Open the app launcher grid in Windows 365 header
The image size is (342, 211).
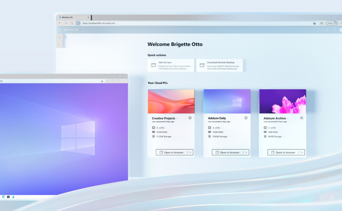pyautogui.click(x=60, y=30)
